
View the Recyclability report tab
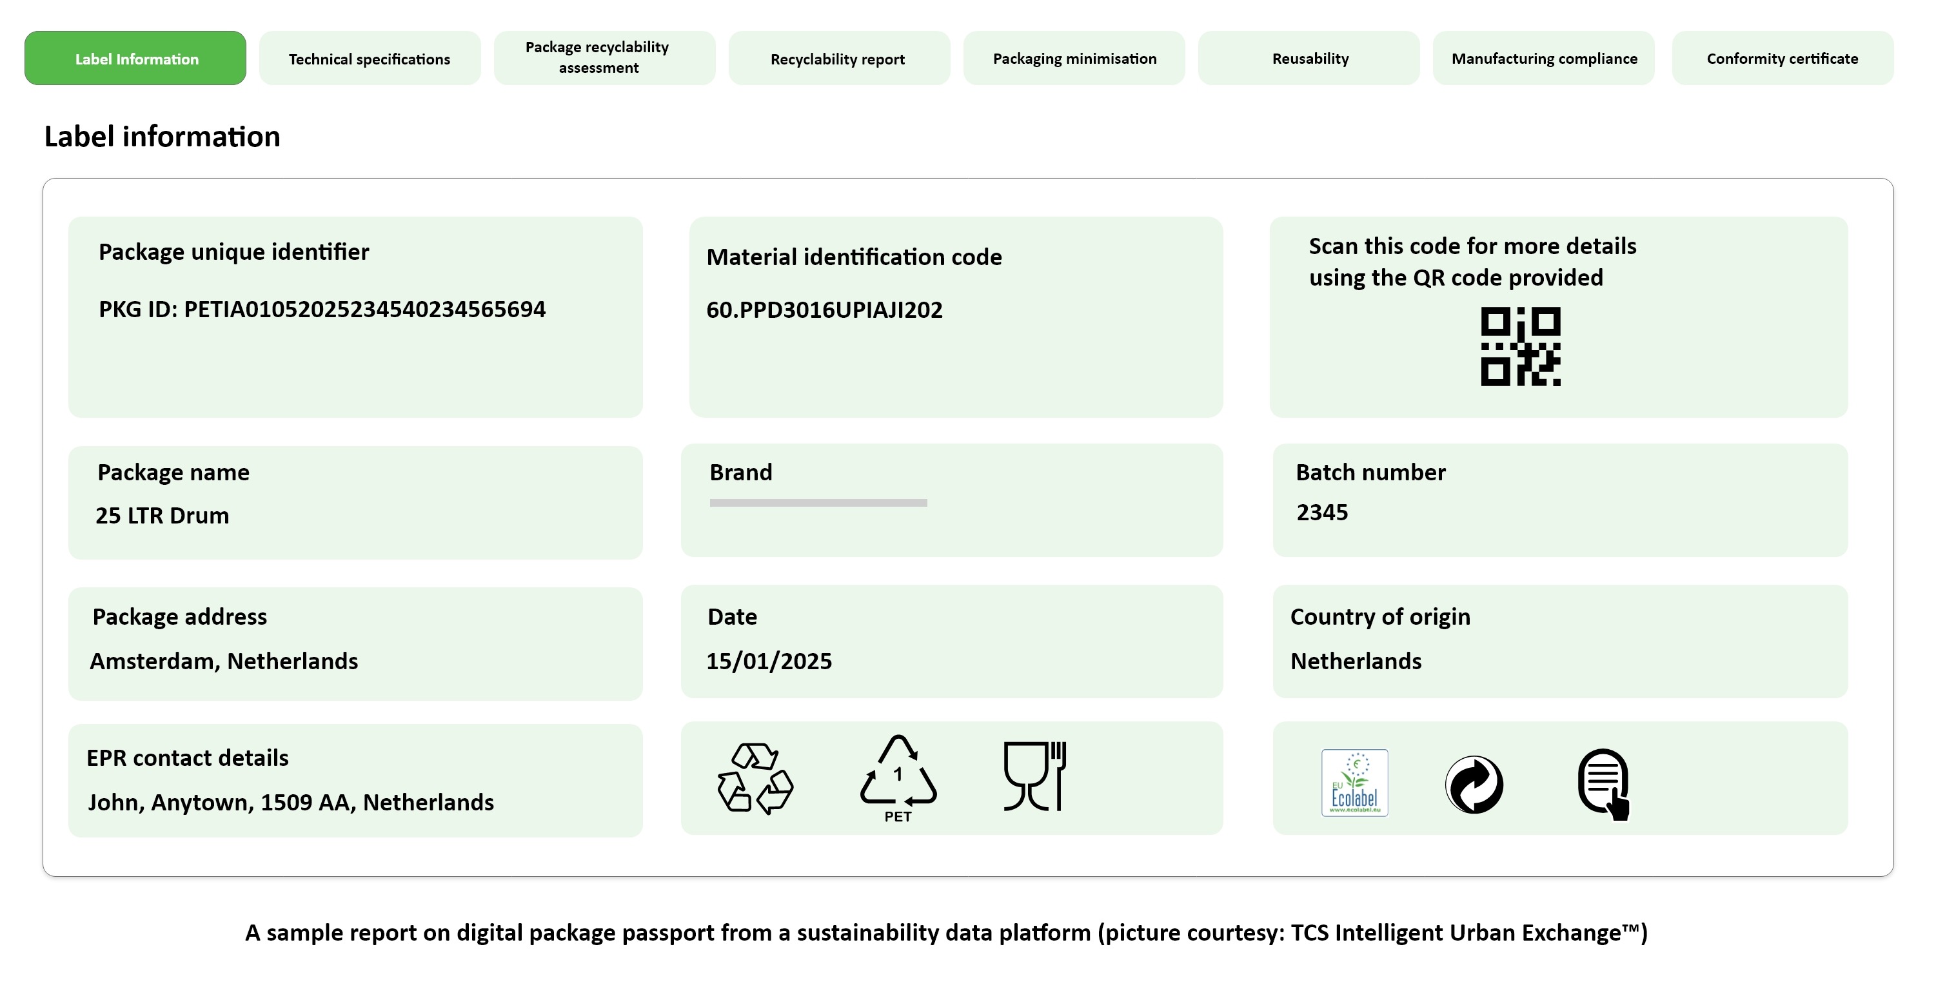click(x=838, y=58)
